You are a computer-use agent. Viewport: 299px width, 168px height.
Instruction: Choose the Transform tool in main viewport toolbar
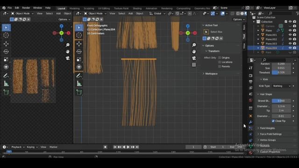[79, 67]
